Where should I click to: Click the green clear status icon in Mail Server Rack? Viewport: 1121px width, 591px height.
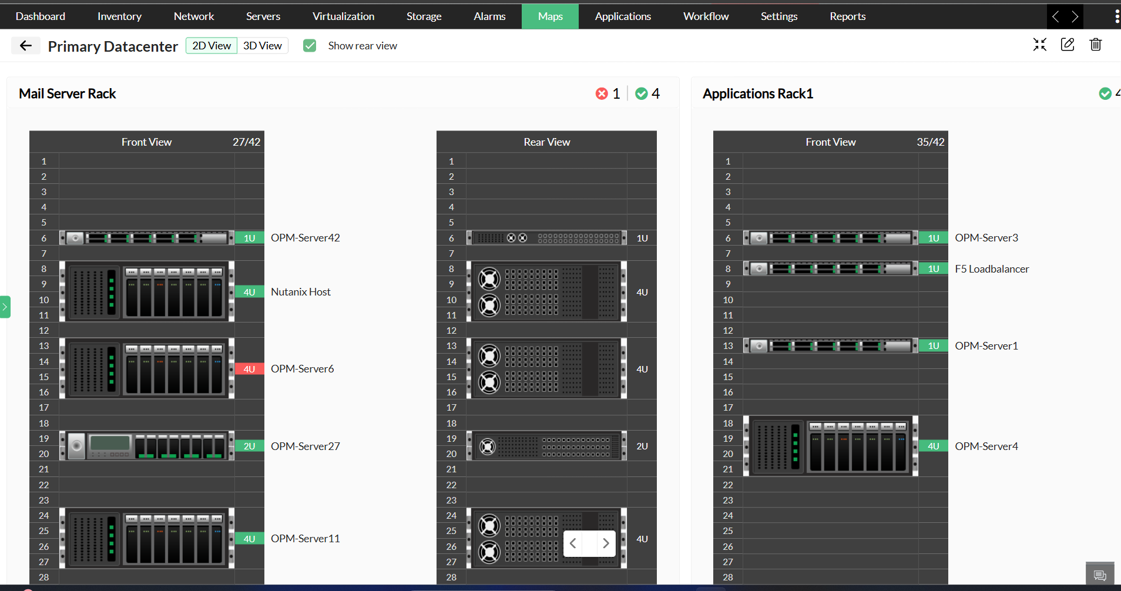point(642,93)
